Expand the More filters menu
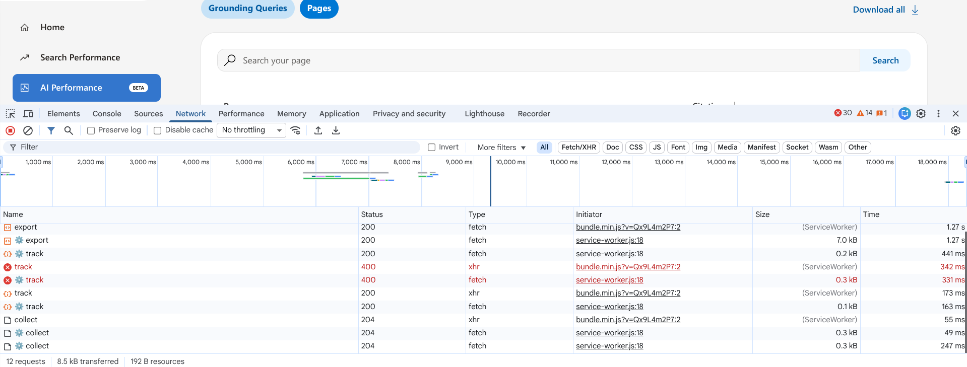967x367 pixels. tap(501, 148)
